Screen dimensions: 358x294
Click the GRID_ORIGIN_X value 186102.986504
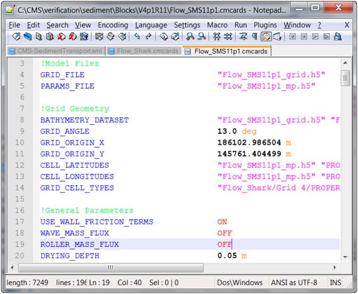tap(249, 143)
